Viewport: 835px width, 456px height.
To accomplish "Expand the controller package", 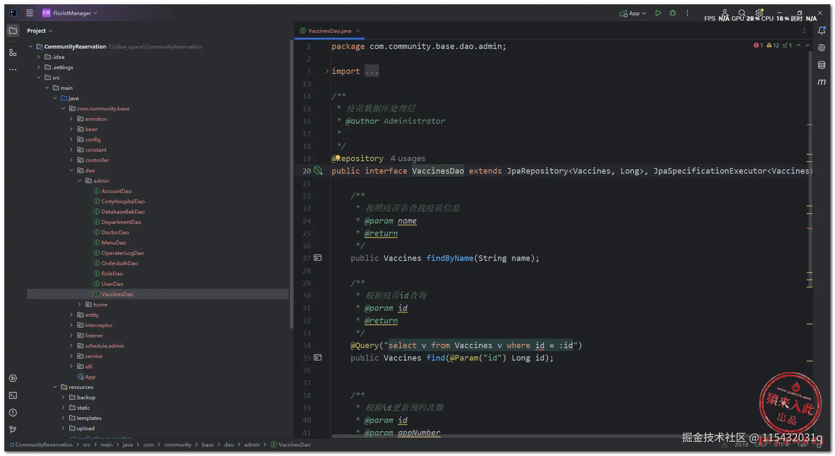I will [x=71, y=160].
